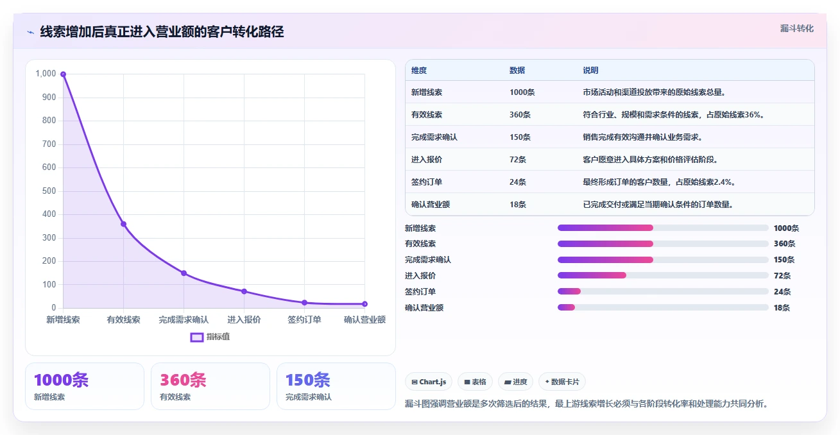Click the 进入报价 progress bar
The image size is (840, 435).
663,276
